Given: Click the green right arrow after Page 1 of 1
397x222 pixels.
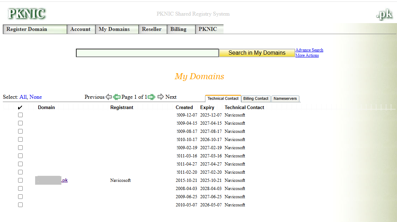Looking at the screenshot, I should coord(151,97).
